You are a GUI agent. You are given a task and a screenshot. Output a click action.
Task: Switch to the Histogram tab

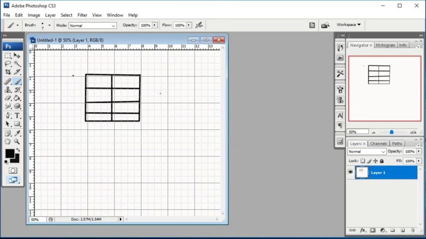click(x=385, y=45)
